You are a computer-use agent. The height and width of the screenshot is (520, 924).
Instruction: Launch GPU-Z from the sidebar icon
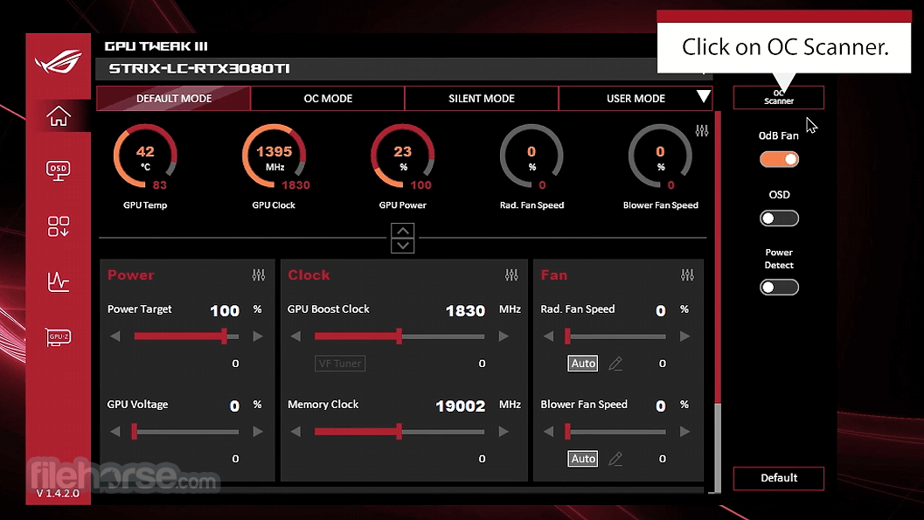tap(59, 336)
